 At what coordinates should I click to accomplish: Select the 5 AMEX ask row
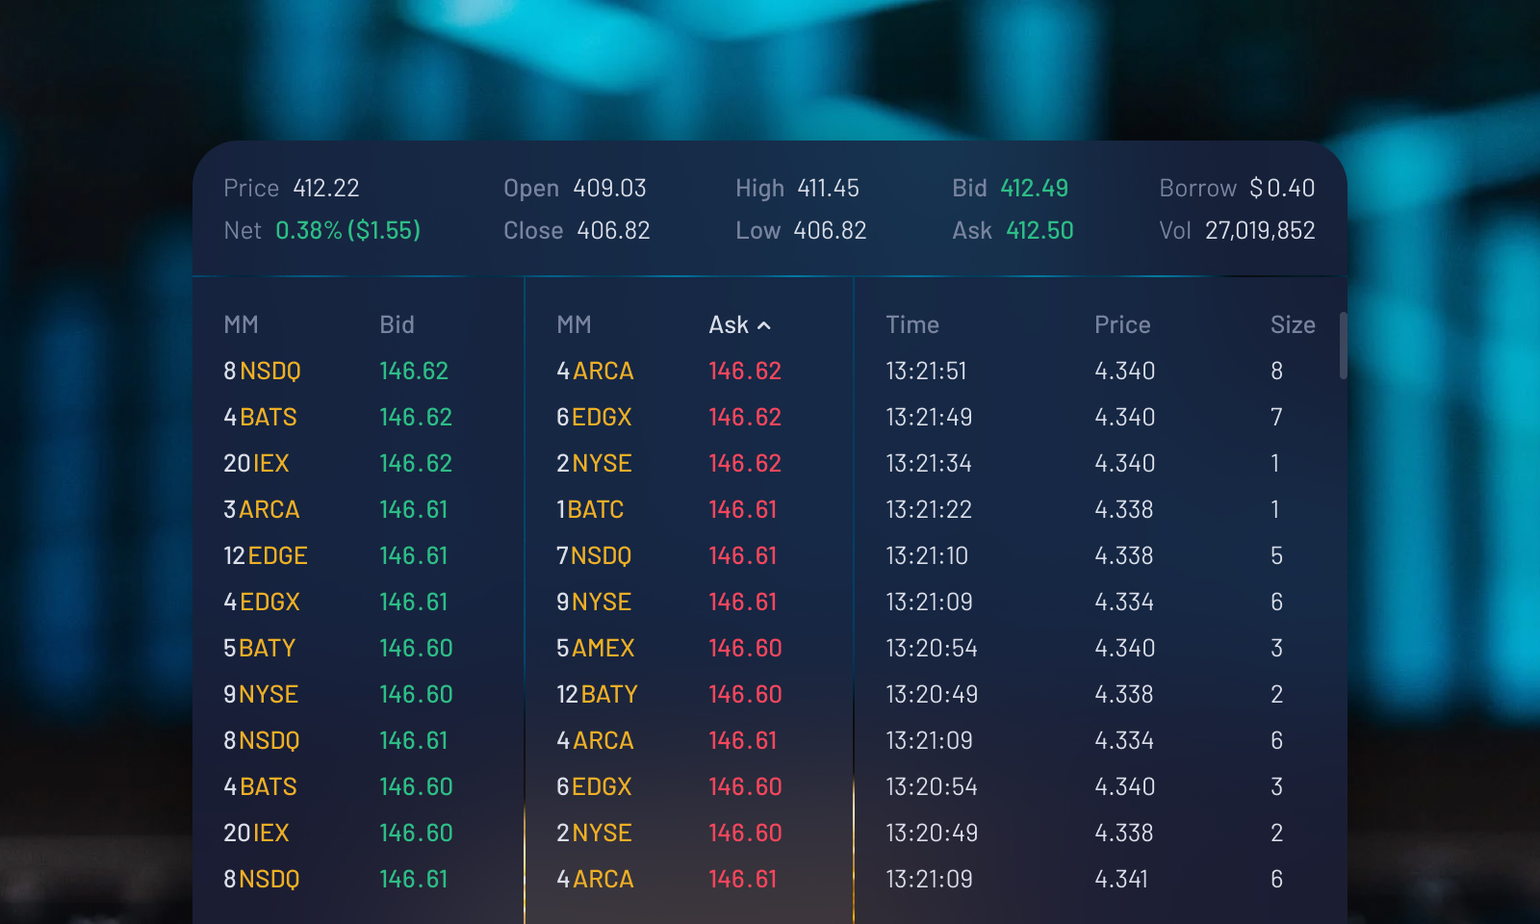(x=689, y=648)
